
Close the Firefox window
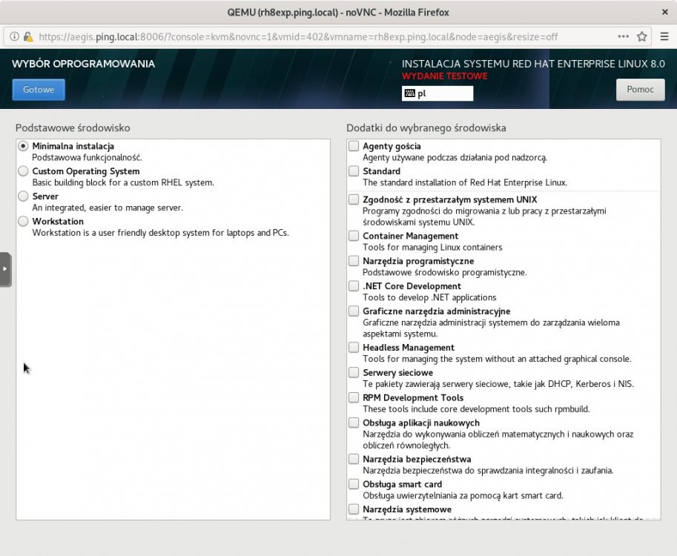click(x=665, y=12)
